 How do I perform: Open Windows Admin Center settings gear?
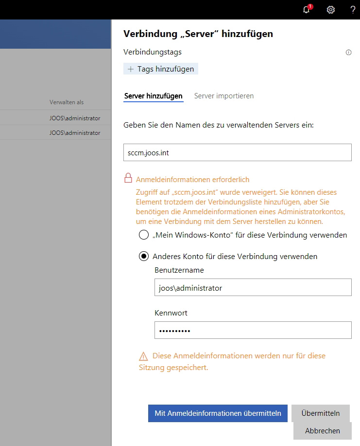click(x=331, y=10)
